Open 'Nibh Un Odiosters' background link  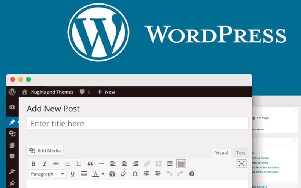265,172
